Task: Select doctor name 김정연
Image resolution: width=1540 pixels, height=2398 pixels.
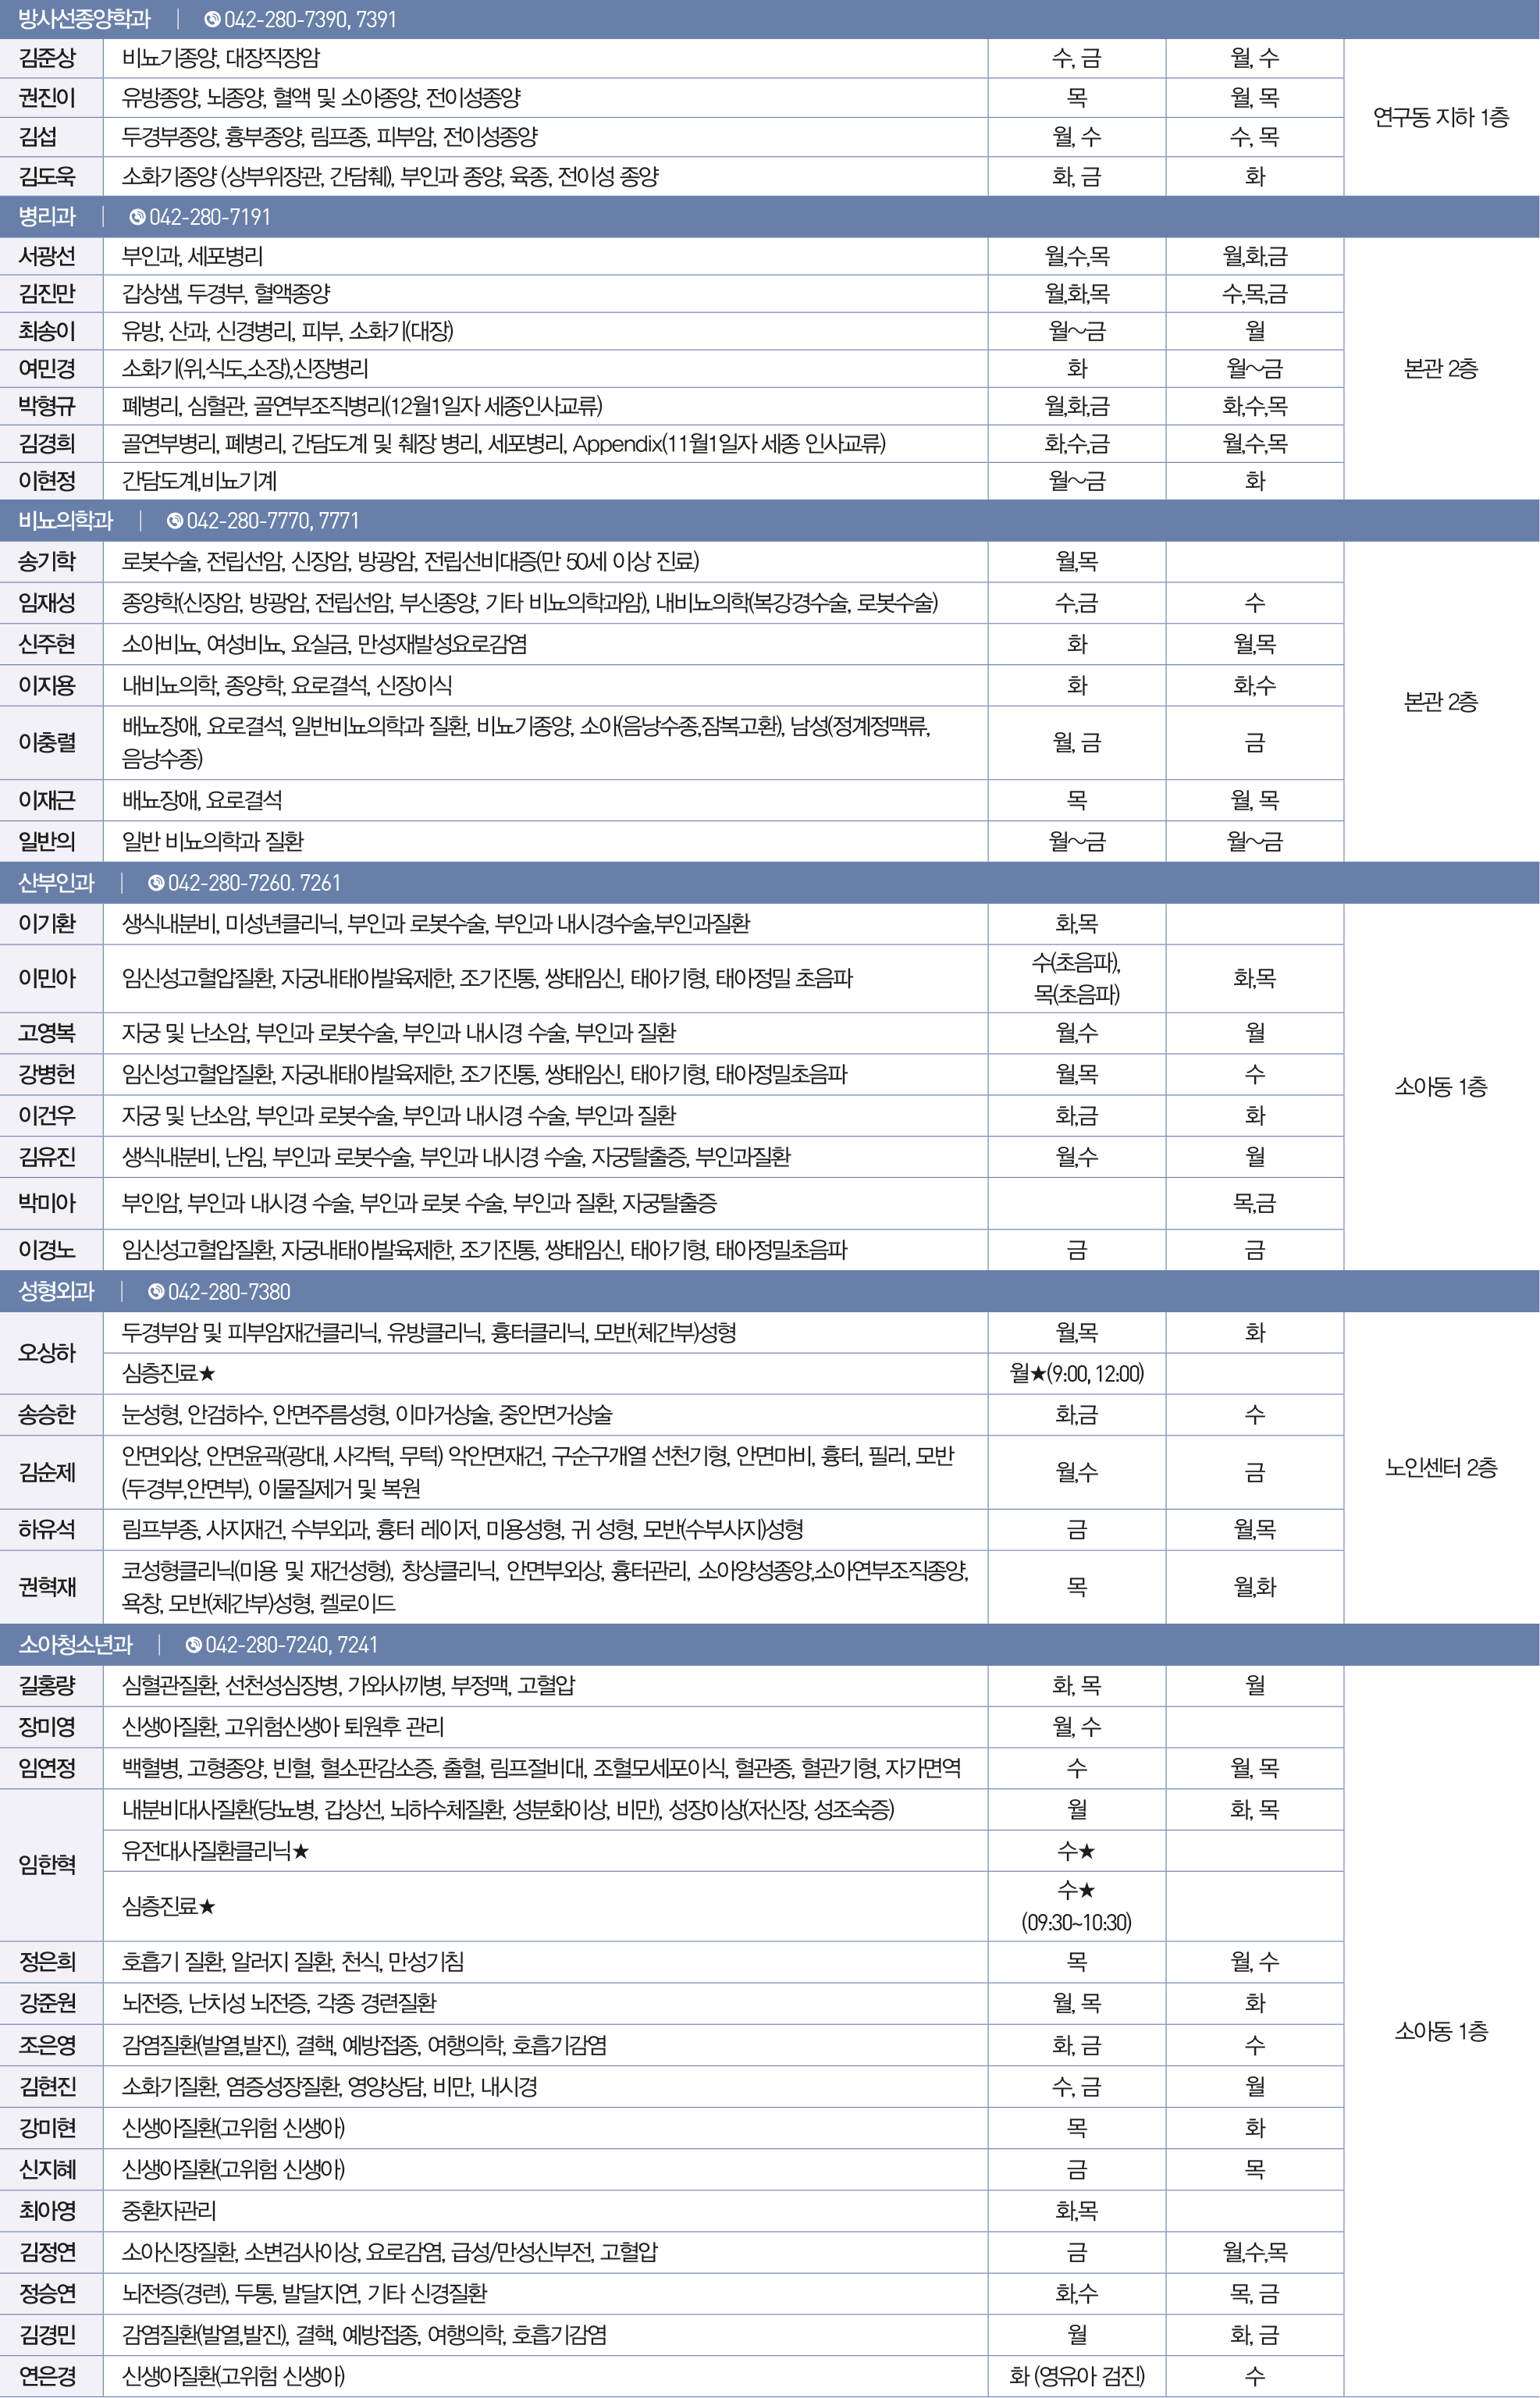Action: pos(47,2253)
